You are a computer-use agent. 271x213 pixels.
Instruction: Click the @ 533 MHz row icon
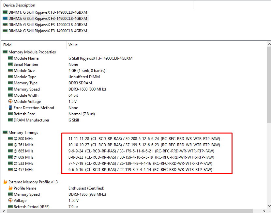[10, 163]
